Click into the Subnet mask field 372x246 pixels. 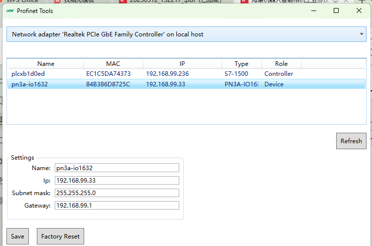pos(117,193)
